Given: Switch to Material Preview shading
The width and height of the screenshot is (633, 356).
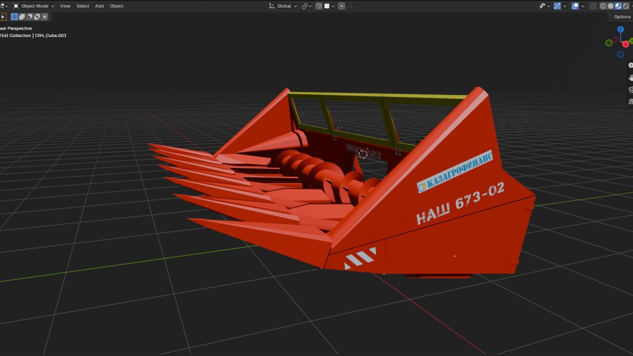Looking at the screenshot, I should click(618, 6).
